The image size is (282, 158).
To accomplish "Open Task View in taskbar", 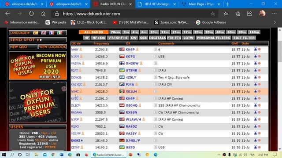I will 27,154.
